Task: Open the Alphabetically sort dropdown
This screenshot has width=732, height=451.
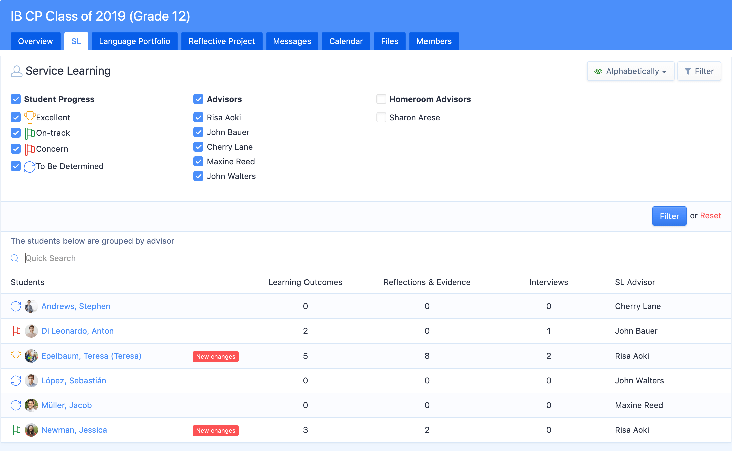Action: click(x=630, y=71)
